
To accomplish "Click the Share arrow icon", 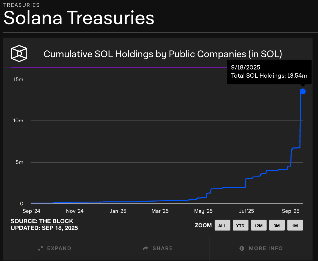I will pyautogui.click(x=146, y=248).
